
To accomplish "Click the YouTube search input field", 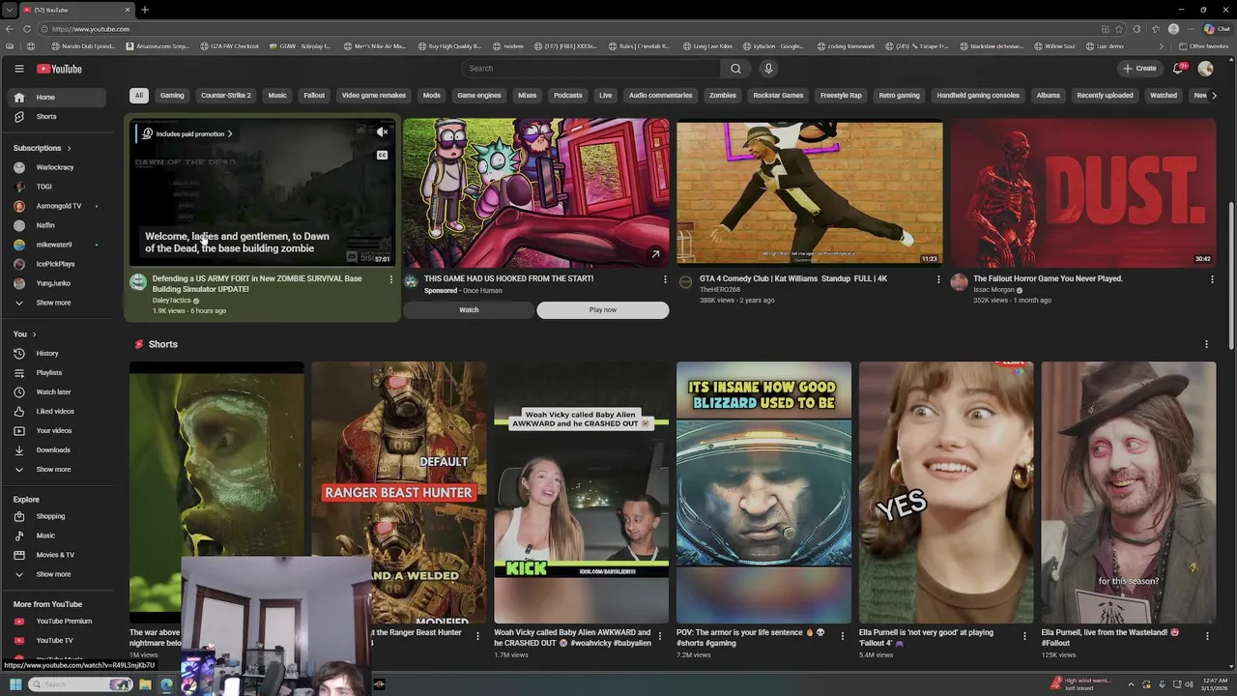I will [590, 69].
